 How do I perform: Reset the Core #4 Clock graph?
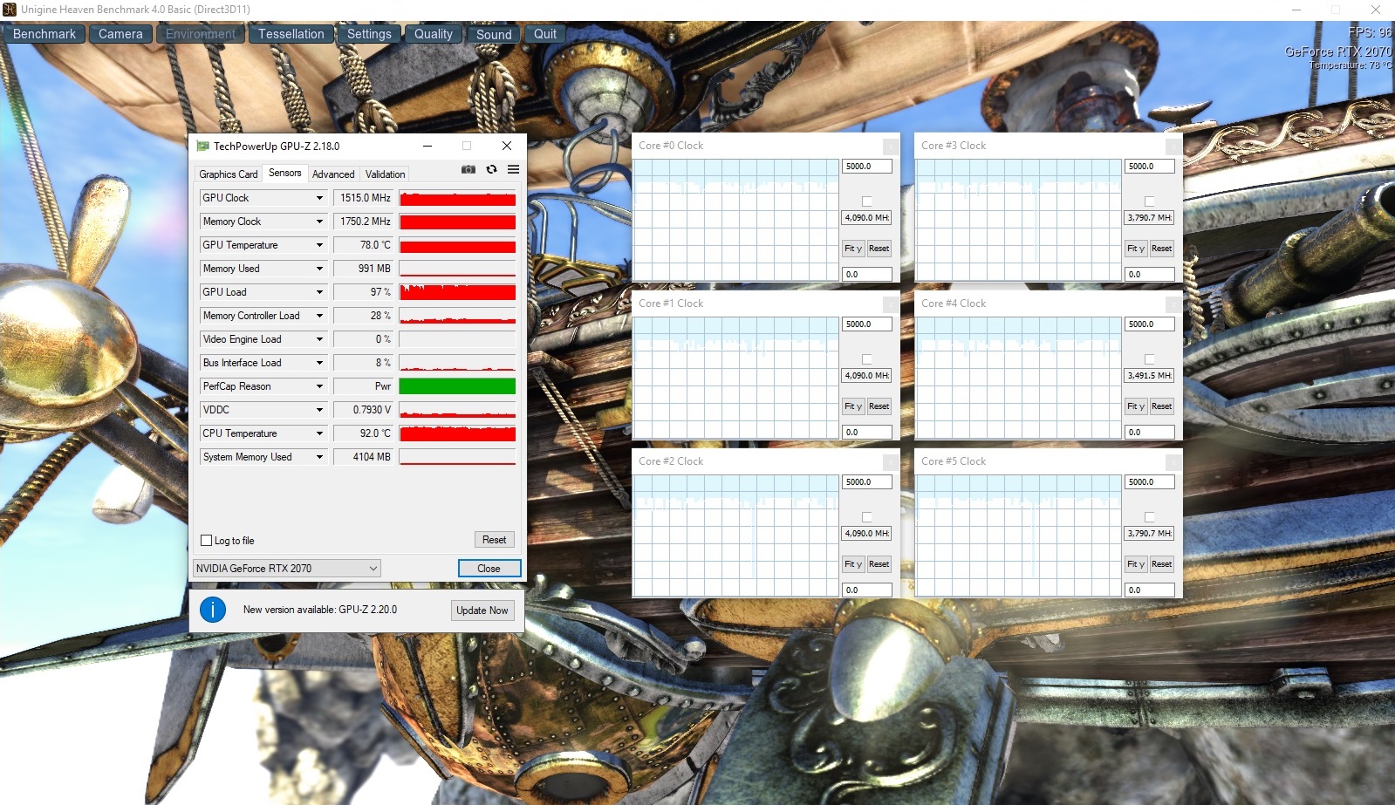coord(1162,406)
